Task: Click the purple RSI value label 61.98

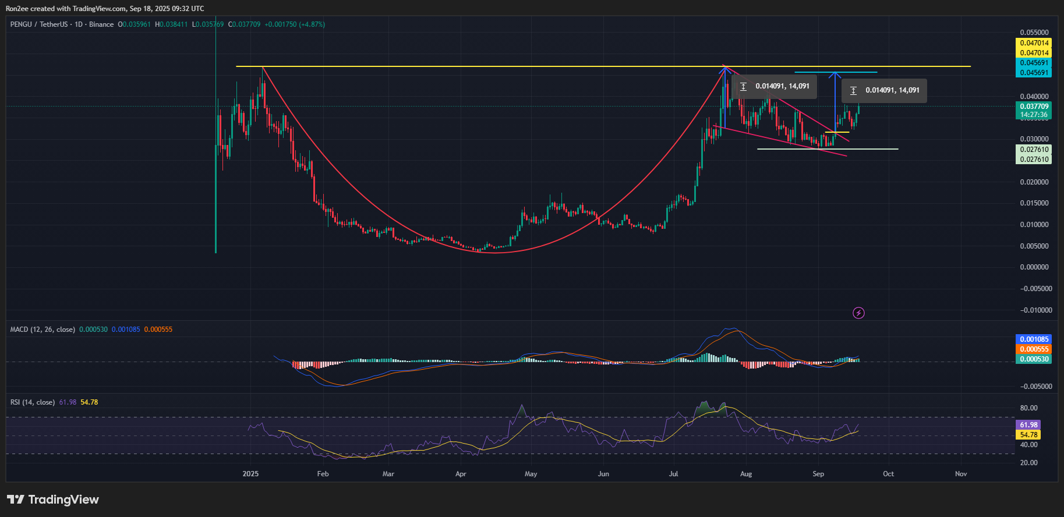Action: (x=1028, y=425)
